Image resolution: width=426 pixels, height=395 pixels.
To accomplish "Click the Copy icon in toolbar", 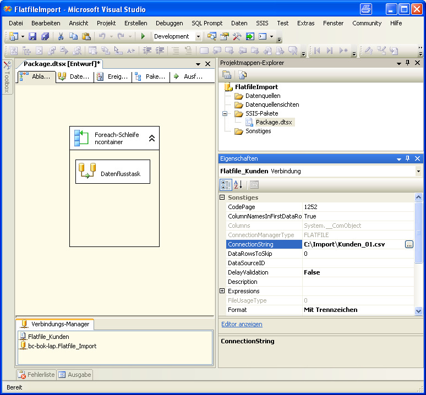I will pyautogui.click(x=73, y=36).
